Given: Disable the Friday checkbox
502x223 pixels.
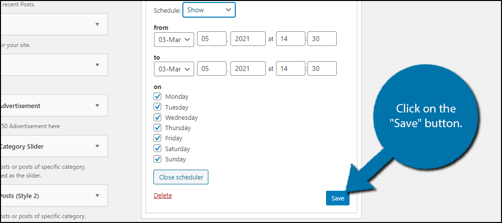Looking at the screenshot, I should point(157,138).
